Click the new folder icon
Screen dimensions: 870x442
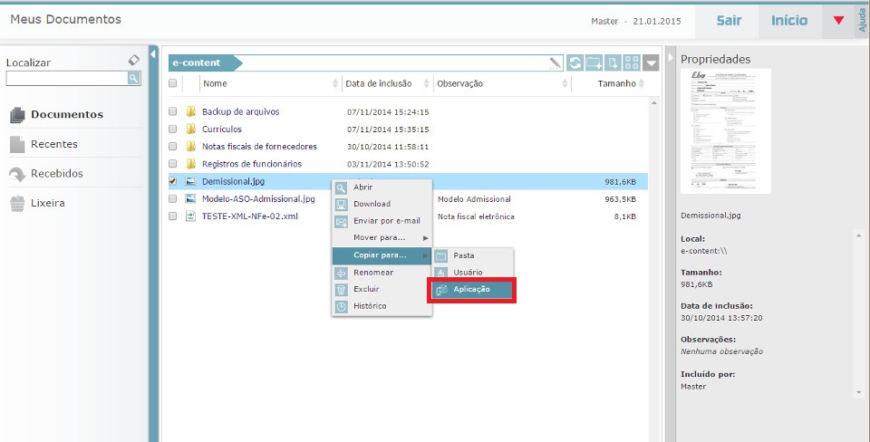pos(594,63)
